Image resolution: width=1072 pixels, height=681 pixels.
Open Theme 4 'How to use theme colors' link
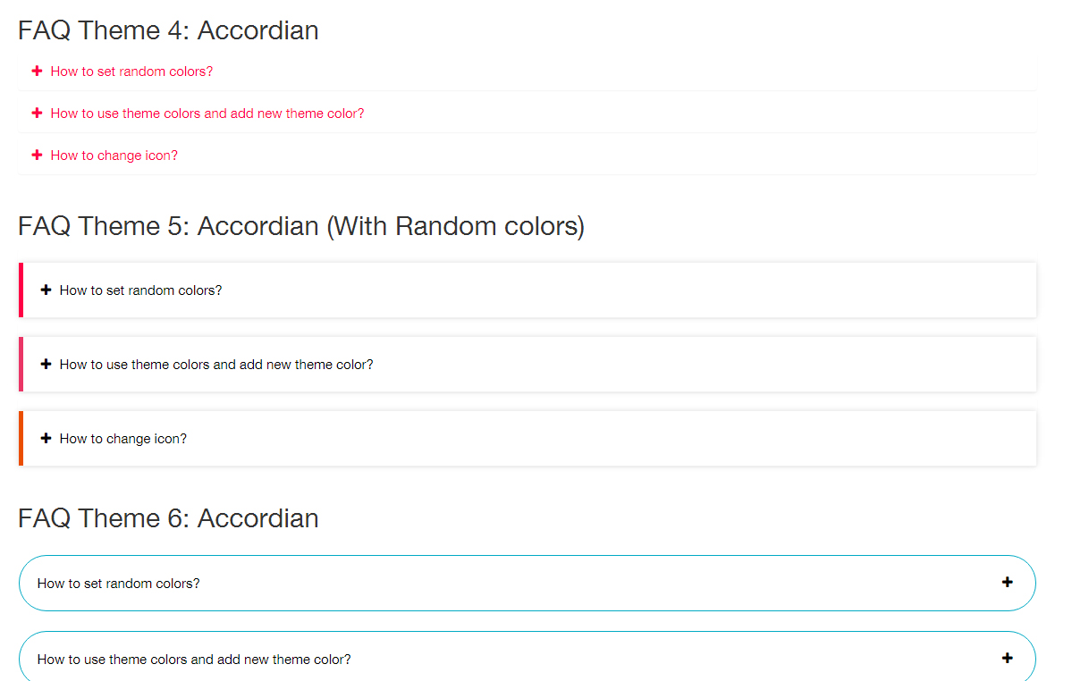pos(207,113)
